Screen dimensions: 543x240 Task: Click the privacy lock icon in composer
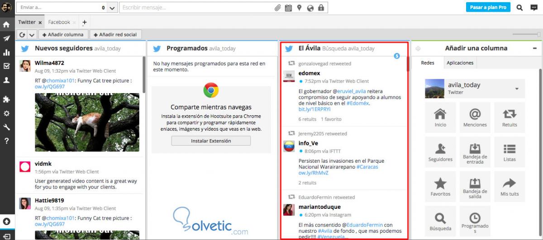[x=321, y=8]
